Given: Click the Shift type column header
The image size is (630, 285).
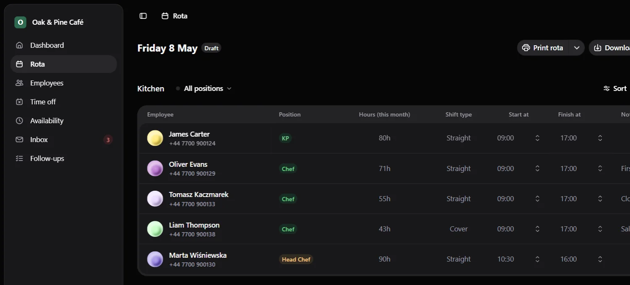Looking at the screenshot, I should [459, 114].
